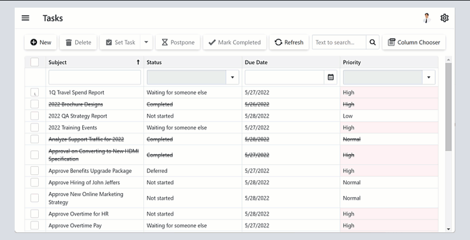Open the user profile avatar
The width and height of the screenshot is (470, 240).
coord(427,18)
